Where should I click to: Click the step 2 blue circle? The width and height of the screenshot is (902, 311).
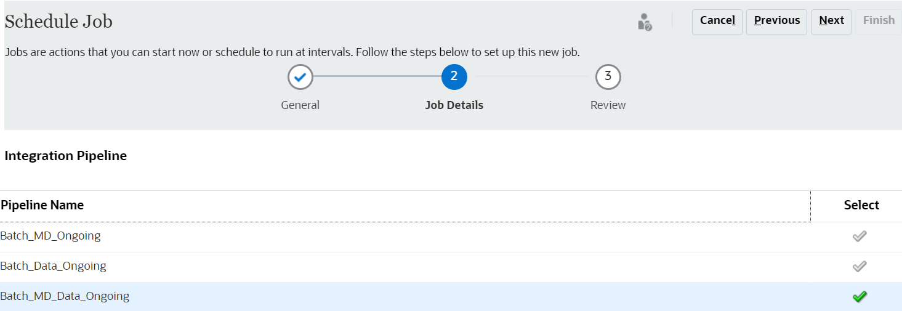[x=454, y=77]
